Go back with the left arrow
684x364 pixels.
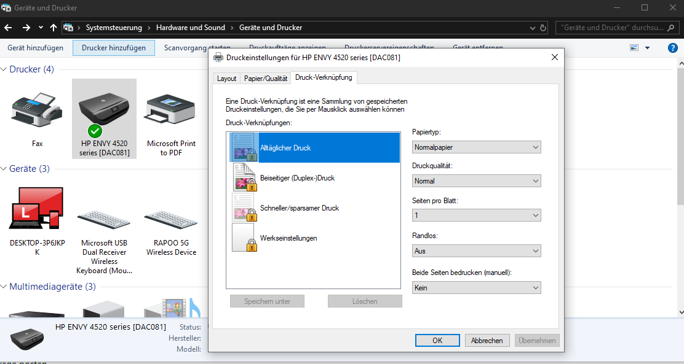pos(8,28)
